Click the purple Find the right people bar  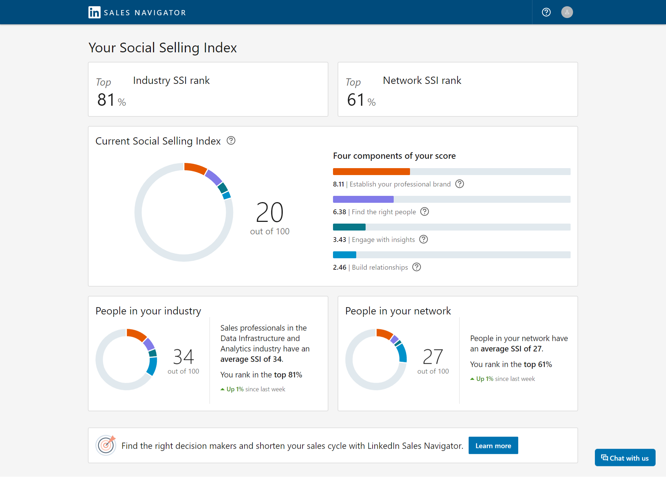(363, 199)
